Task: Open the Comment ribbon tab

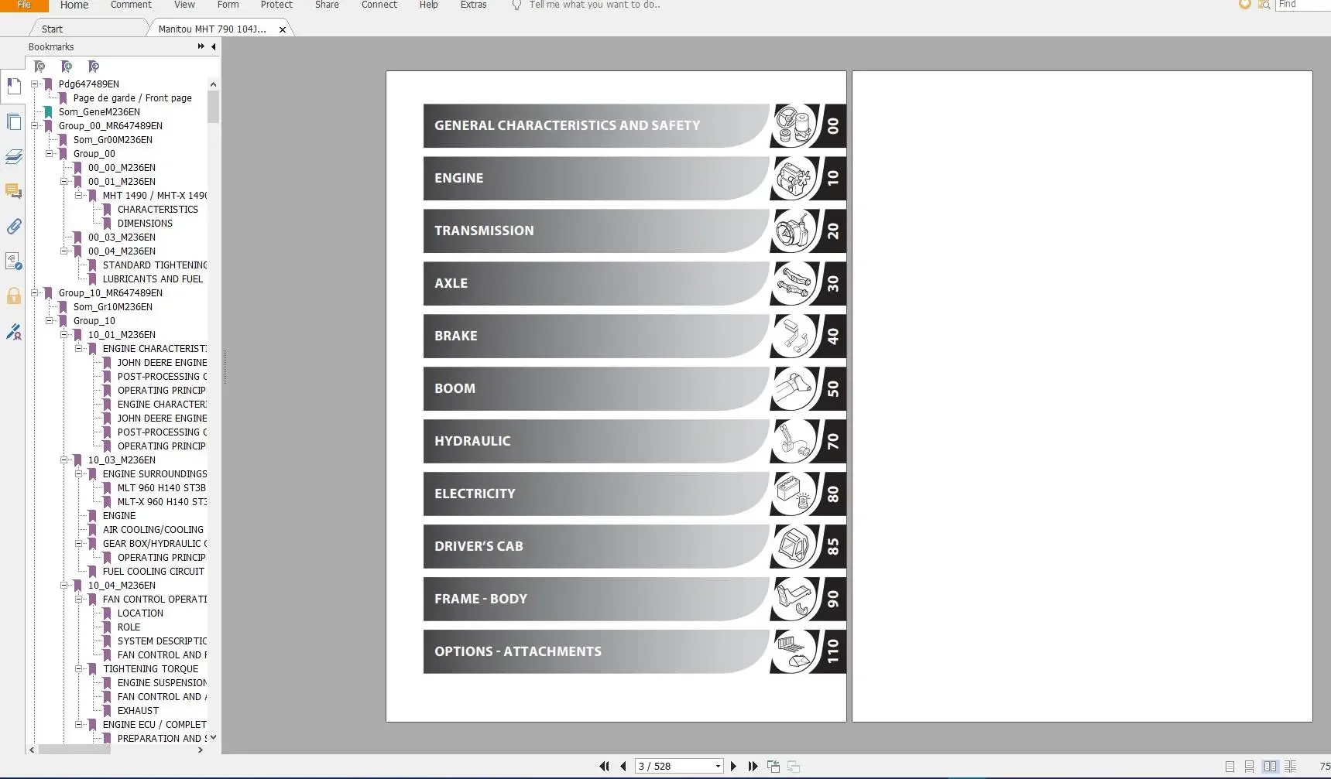Action: coord(131,5)
